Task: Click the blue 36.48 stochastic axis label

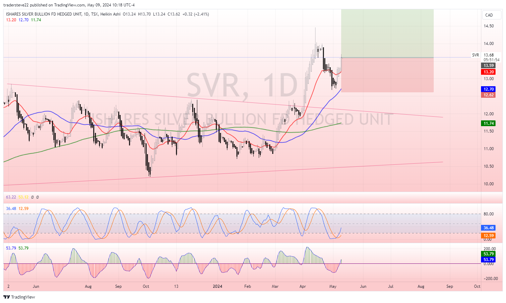Action: (x=488, y=228)
